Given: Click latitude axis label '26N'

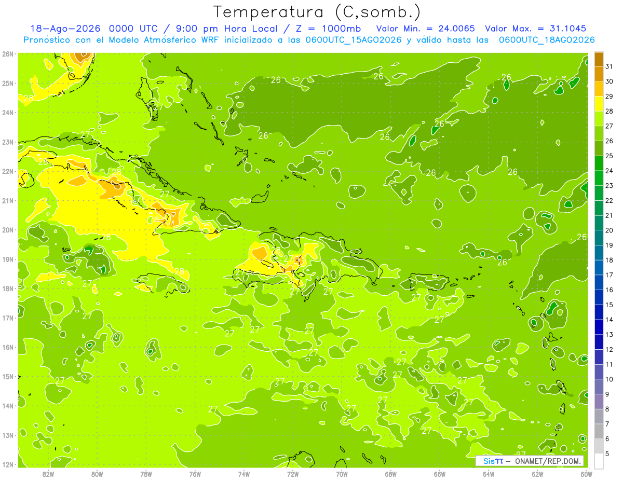Looking at the screenshot, I should [8, 54].
